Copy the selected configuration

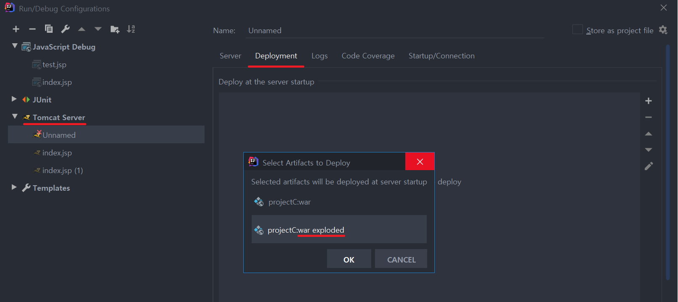coord(49,29)
